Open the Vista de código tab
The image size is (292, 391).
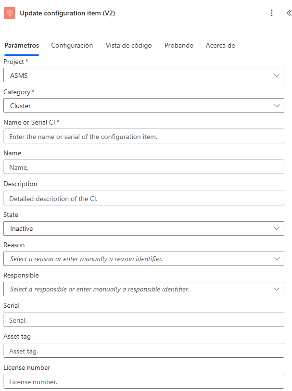click(x=128, y=45)
